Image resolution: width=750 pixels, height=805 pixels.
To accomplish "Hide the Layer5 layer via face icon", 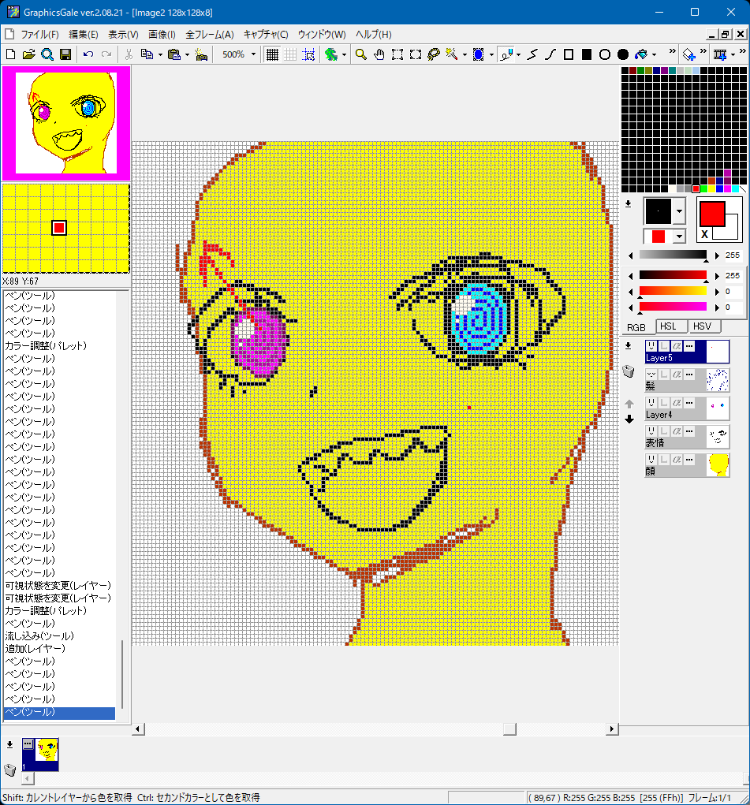I will click(651, 347).
